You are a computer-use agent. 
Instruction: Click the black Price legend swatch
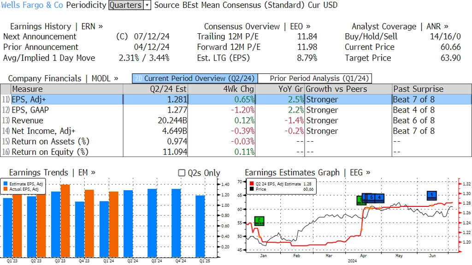(x=251, y=189)
